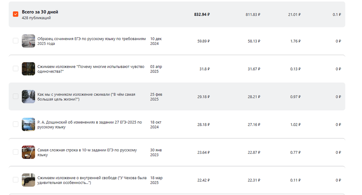Toggle checkbox beside "Сжимаем изложение о внутренней свободе"

[15, 180]
